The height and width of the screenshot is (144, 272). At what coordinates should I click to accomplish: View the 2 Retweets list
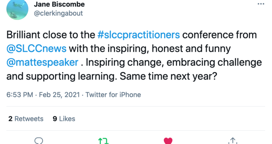click(26, 119)
